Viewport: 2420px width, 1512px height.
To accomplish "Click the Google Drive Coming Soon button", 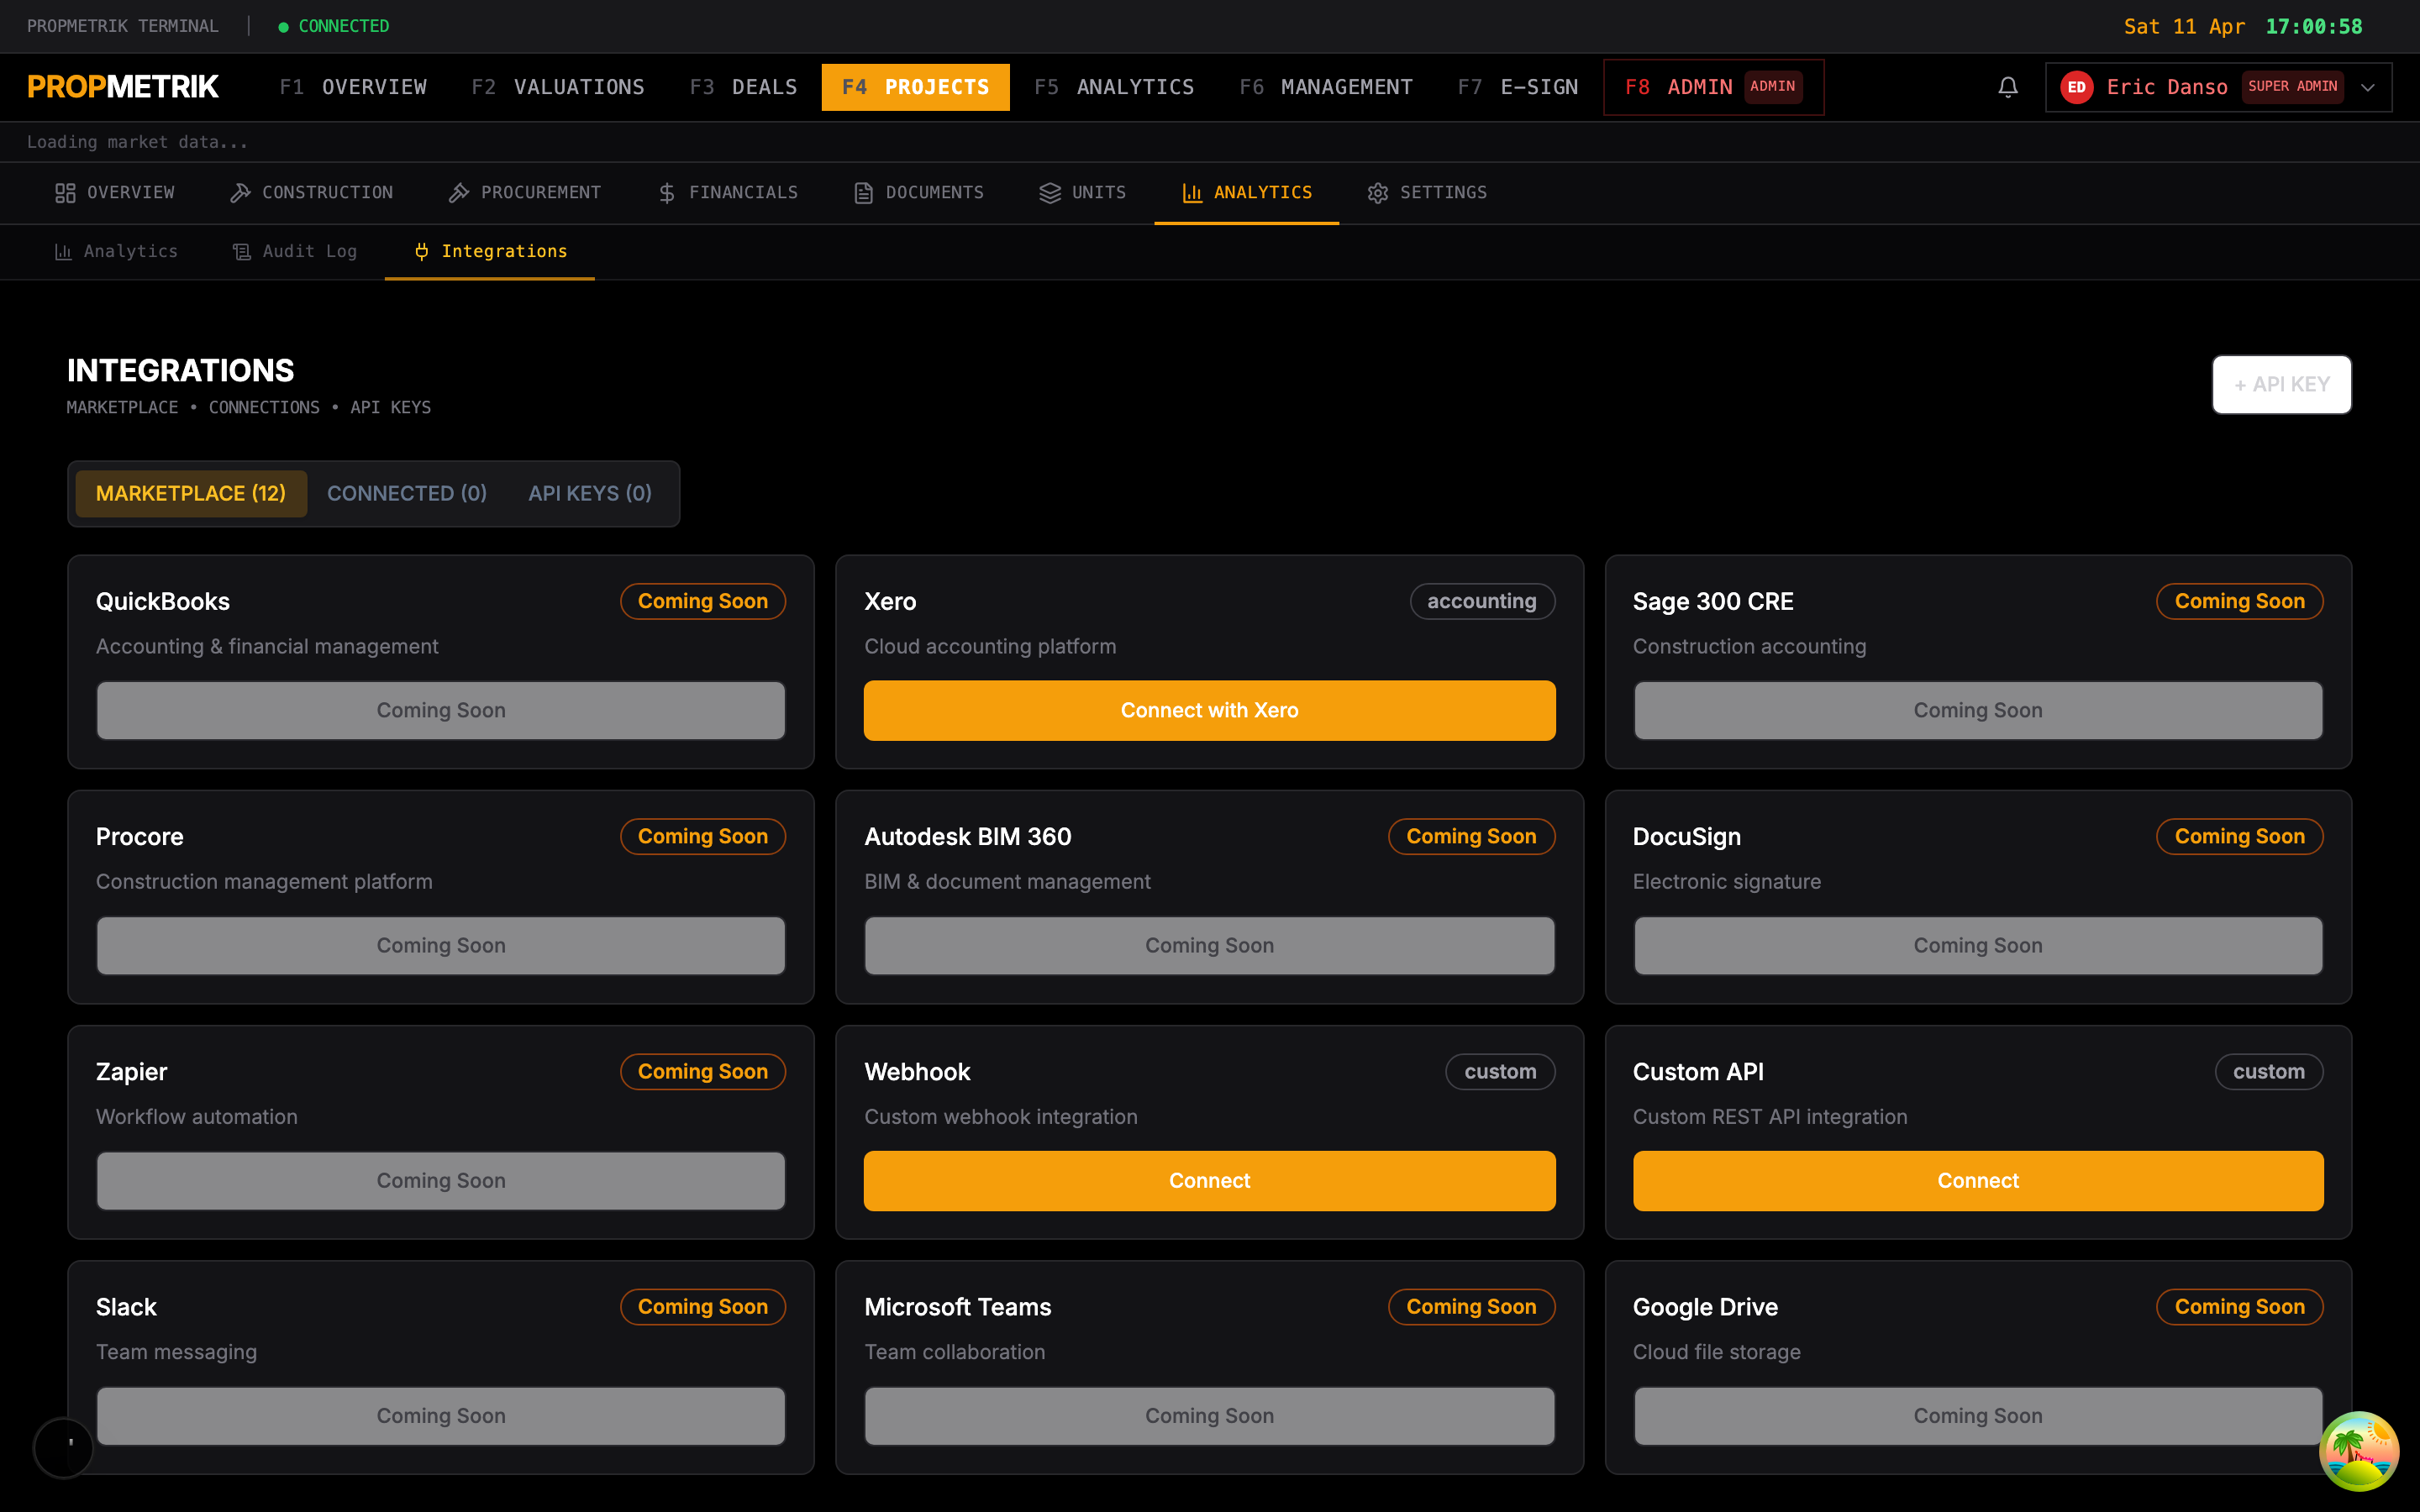I will (x=1977, y=1415).
